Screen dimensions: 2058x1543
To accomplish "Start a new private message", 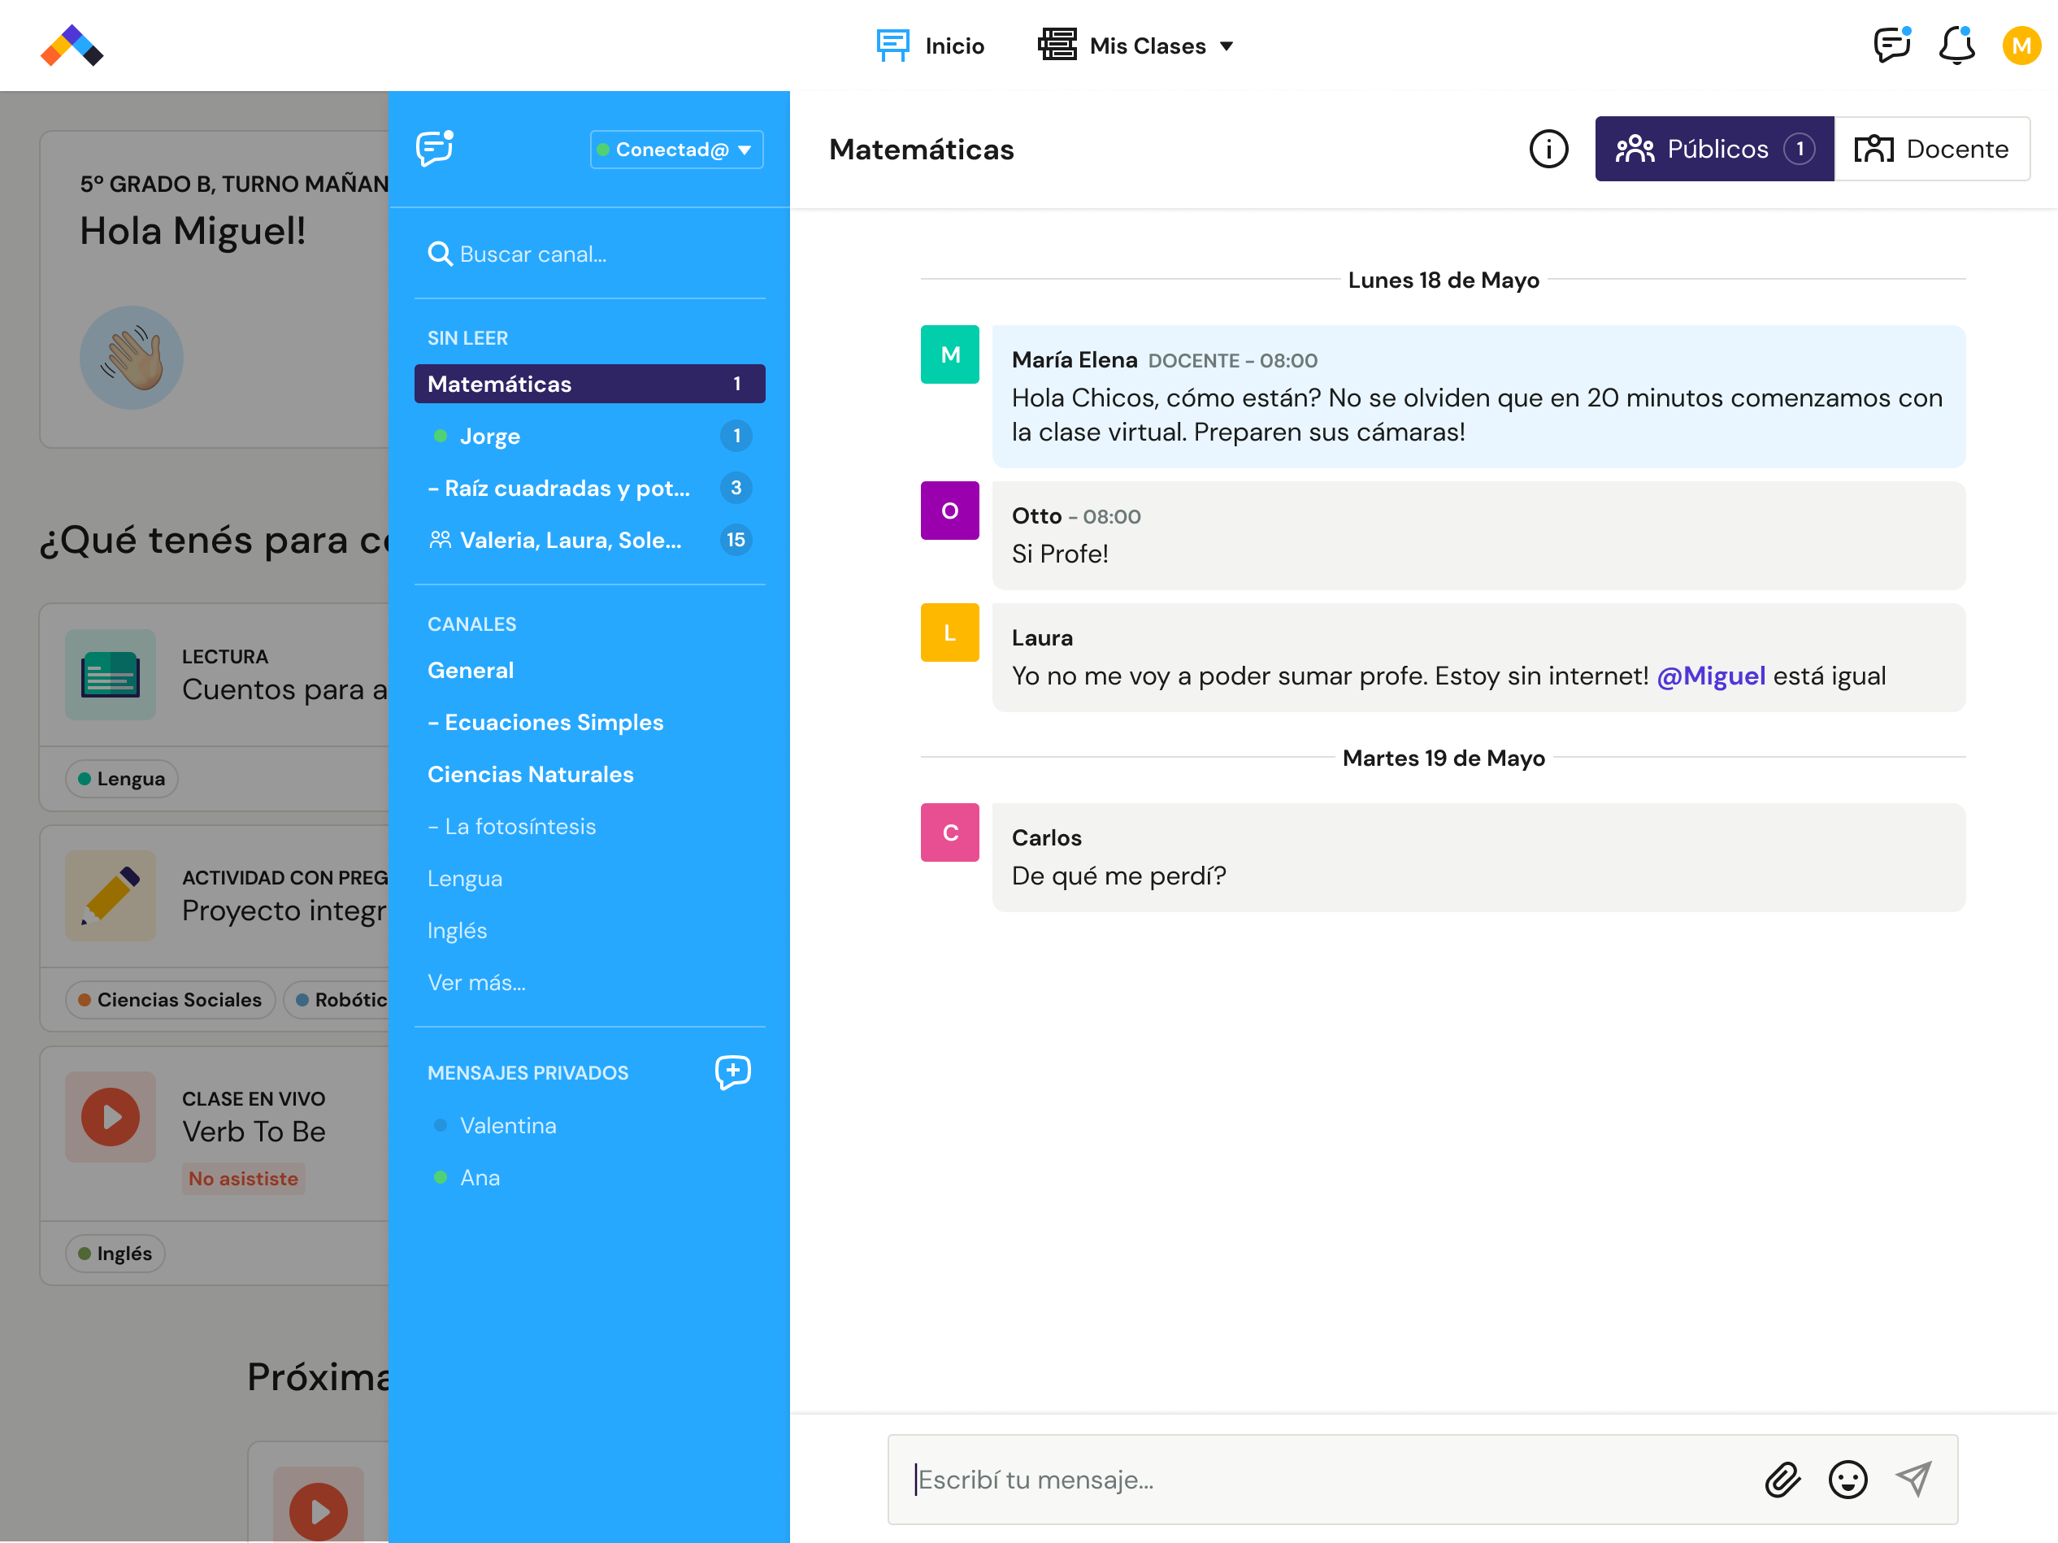I will pyautogui.click(x=732, y=1072).
